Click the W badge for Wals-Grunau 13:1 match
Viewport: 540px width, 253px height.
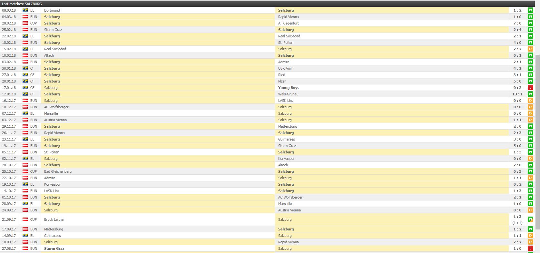pos(530,94)
